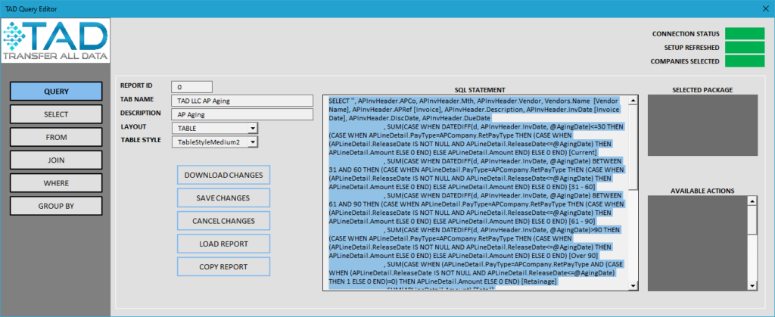Click the LAYOUT combo box showing TABLE
Image resolution: width=775 pixels, height=317 pixels.
(x=214, y=129)
